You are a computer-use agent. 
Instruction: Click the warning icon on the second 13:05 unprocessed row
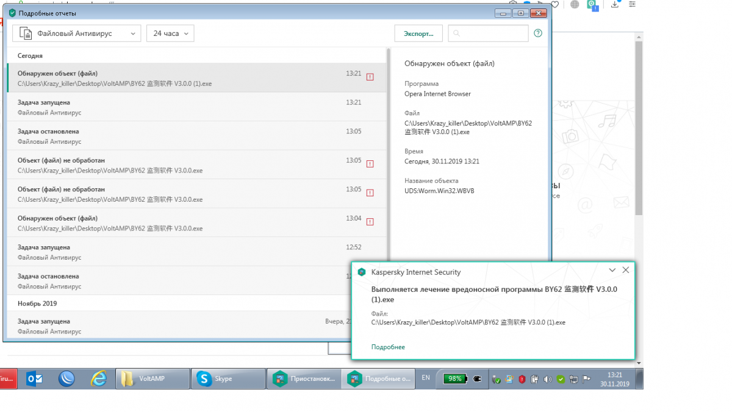[370, 193]
